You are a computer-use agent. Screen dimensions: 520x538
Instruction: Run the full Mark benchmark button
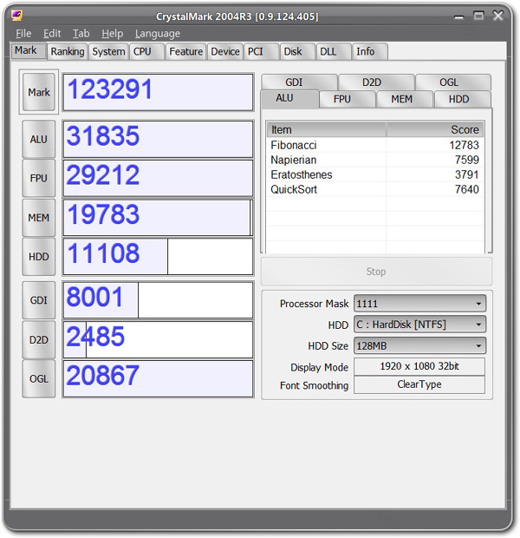coord(39,92)
